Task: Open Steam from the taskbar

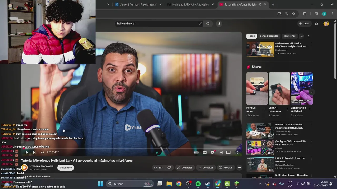Action: pyautogui.click(x=208, y=184)
